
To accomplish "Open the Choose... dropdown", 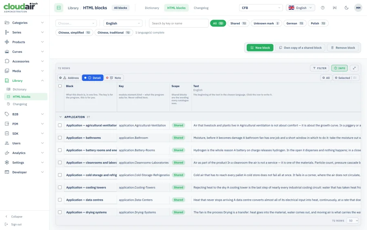I will pos(76,23).
